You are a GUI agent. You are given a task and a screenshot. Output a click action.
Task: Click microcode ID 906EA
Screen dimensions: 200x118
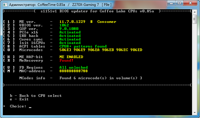click(94, 50)
